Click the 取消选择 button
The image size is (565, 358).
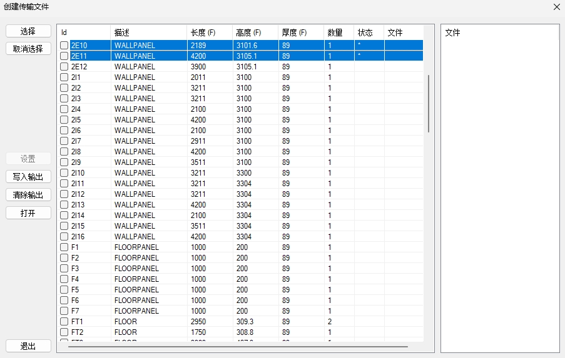pyautogui.click(x=28, y=49)
